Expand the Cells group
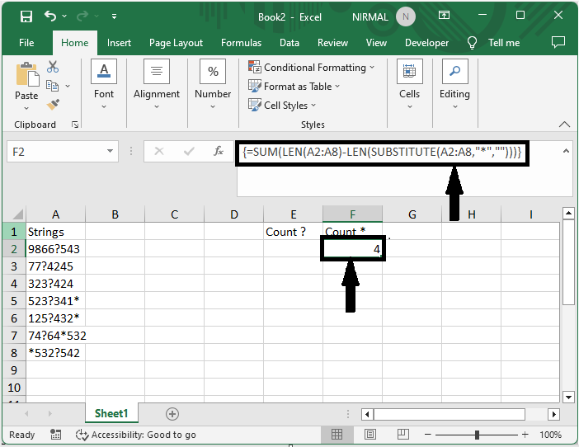579x447 pixels. (x=410, y=84)
